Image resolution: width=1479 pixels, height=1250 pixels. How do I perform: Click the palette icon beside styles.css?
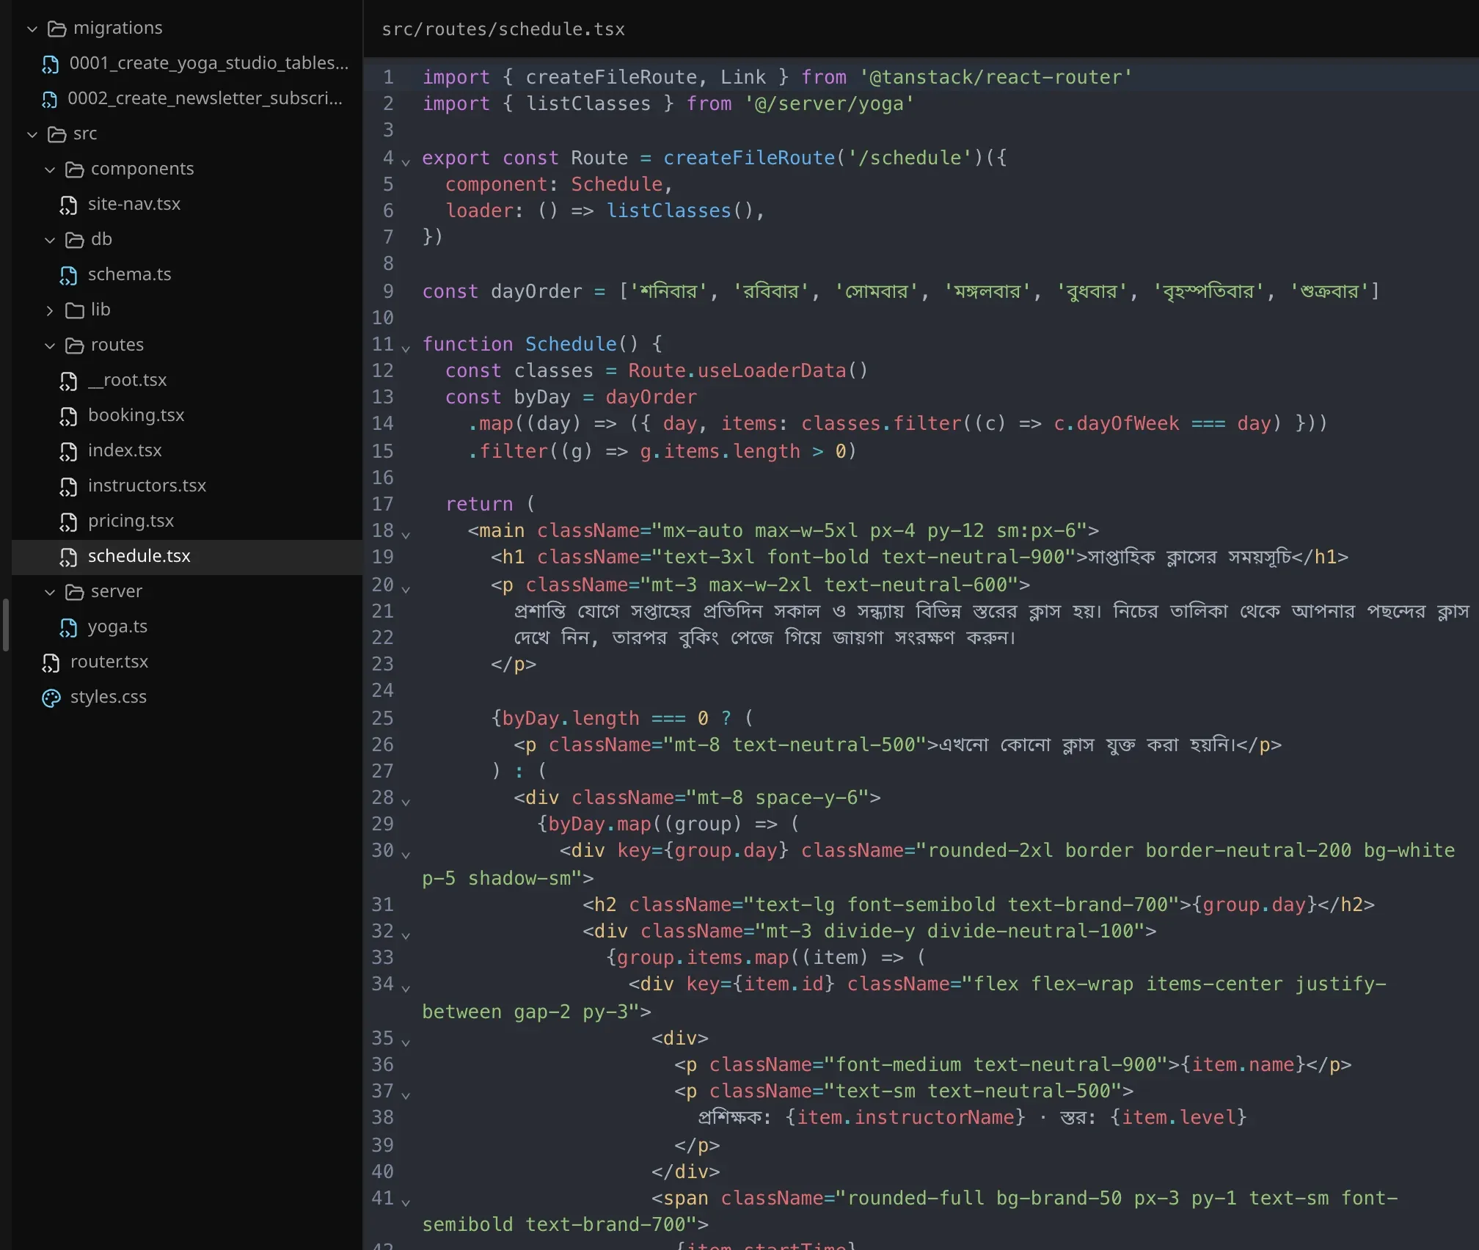(x=51, y=698)
